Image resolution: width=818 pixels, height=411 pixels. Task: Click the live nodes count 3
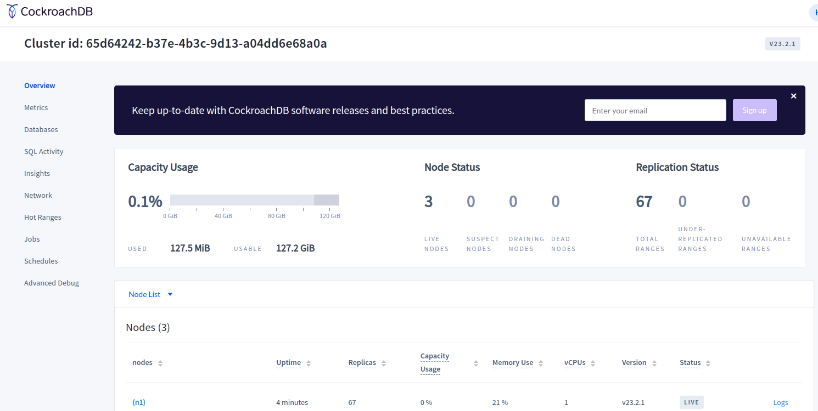click(x=429, y=202)
